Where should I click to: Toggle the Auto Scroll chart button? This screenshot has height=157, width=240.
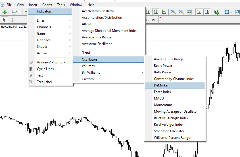point(199,12)
